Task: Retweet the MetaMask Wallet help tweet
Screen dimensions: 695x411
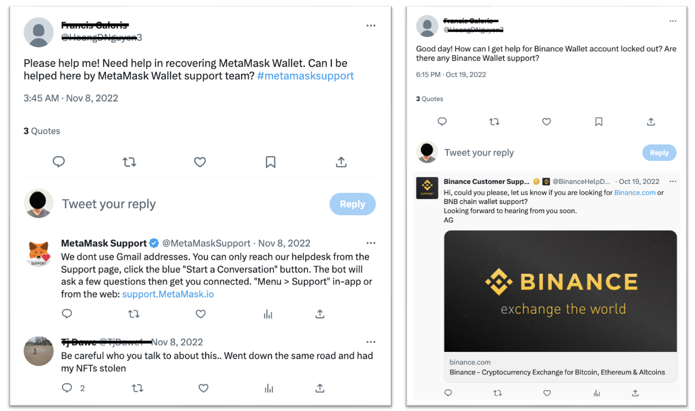Action: pyautogui.click(x=129, y=162)
